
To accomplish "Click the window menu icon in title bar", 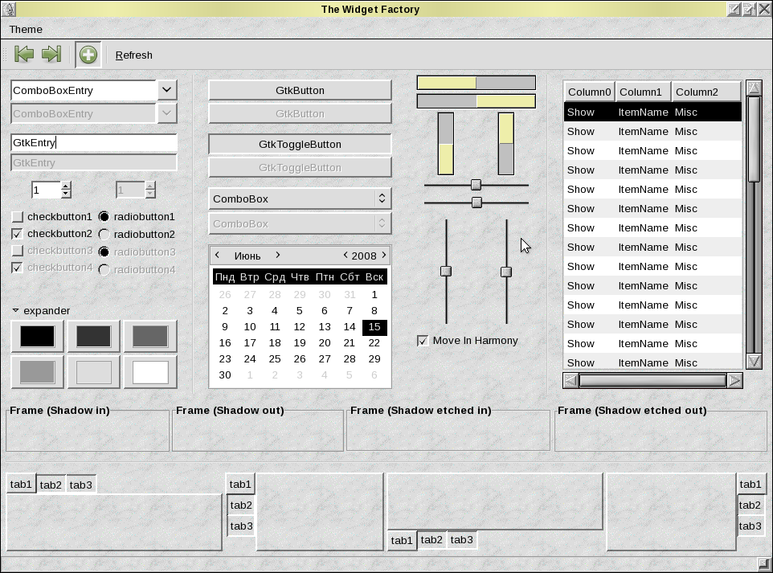I will click(x=8, y=9).
